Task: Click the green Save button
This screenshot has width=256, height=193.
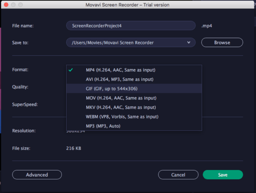Action: coord(223,175)
